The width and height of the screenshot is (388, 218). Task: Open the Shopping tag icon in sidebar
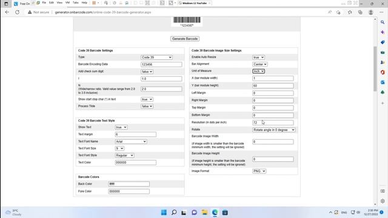pyautogui.click(x=383, y=42)
